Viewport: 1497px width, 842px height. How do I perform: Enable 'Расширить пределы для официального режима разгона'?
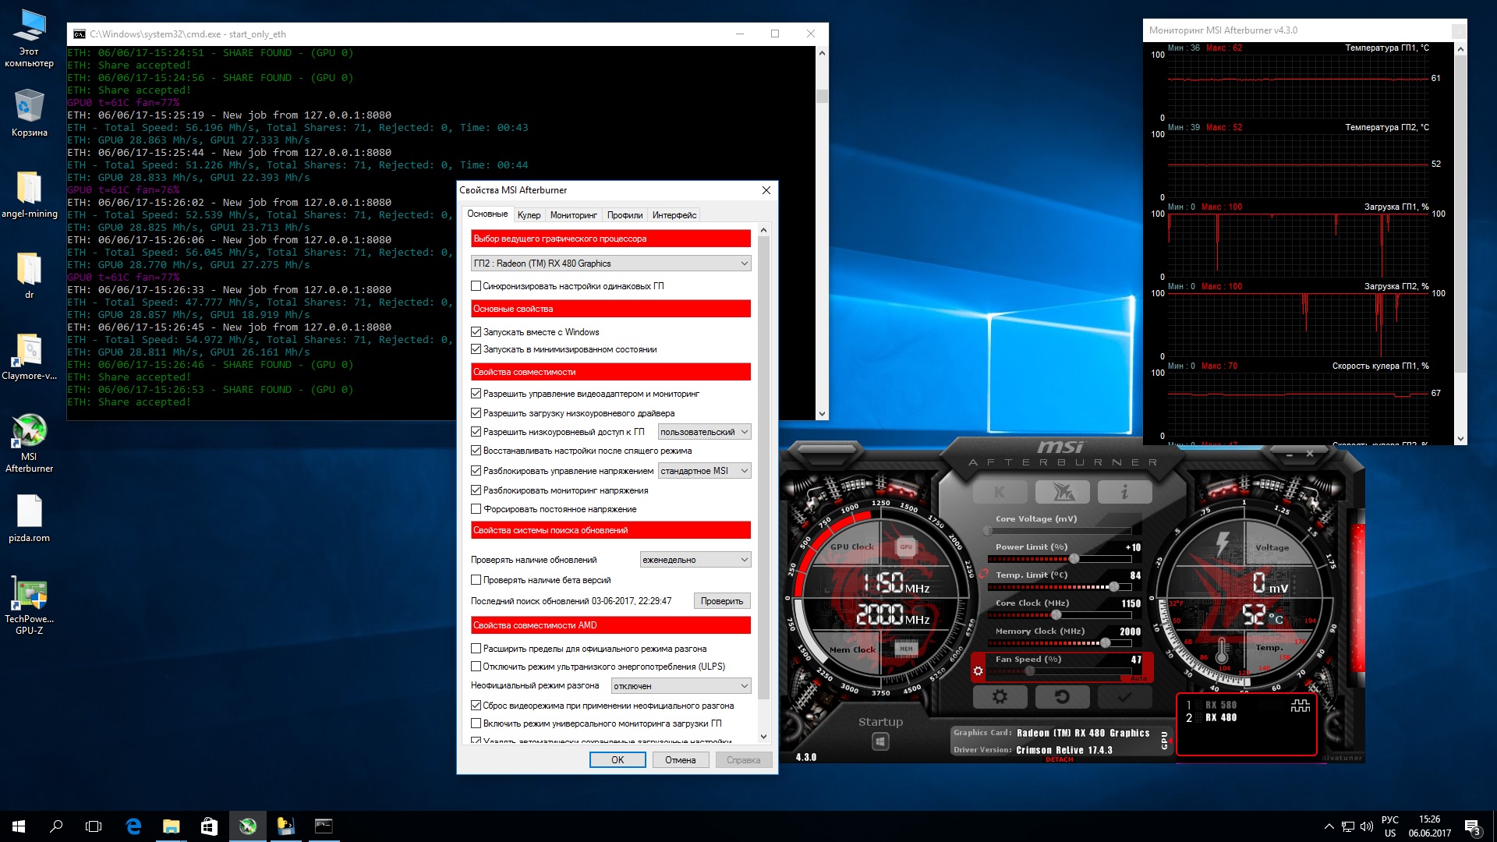click(476, 649)
